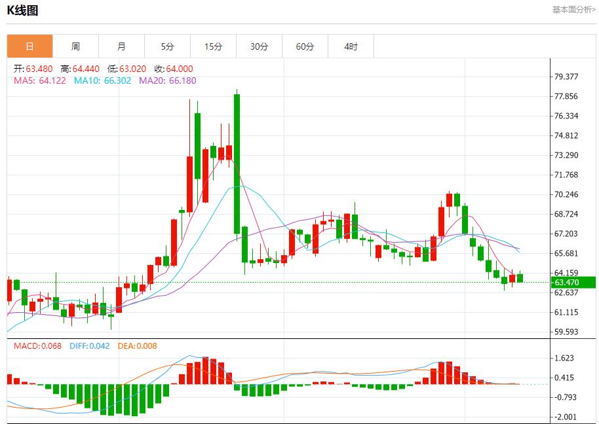Select the 60分 interval

tap(305, 46)
